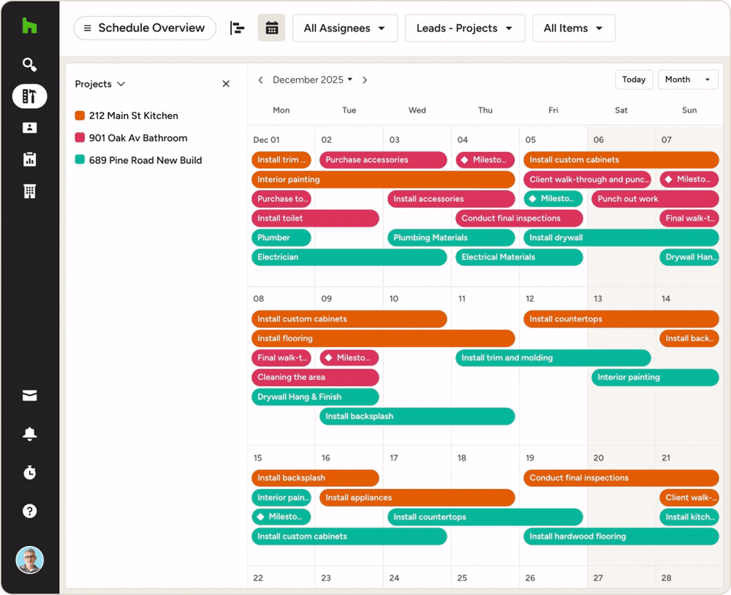
Task: Open the contacts card icon in sidebar
Action: [29, 128]
